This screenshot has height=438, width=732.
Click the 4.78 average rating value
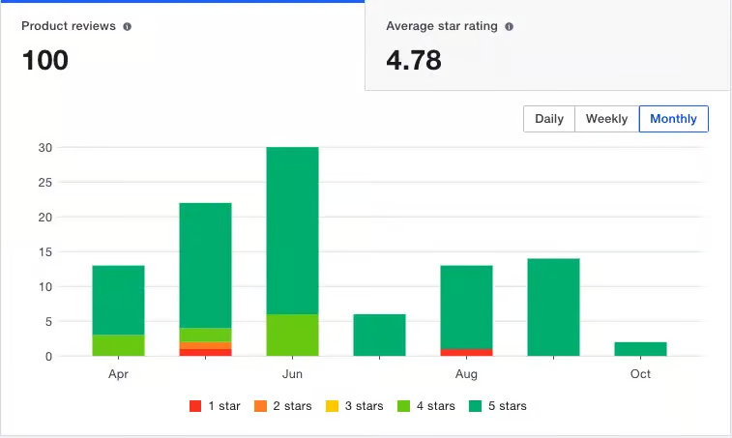[414, 61]
